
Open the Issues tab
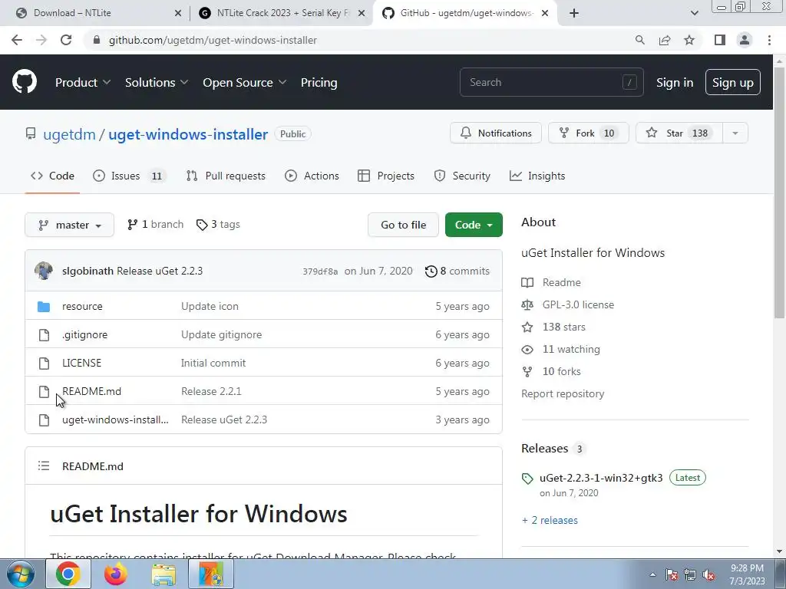pyautogui.click(x=128, y=176)
